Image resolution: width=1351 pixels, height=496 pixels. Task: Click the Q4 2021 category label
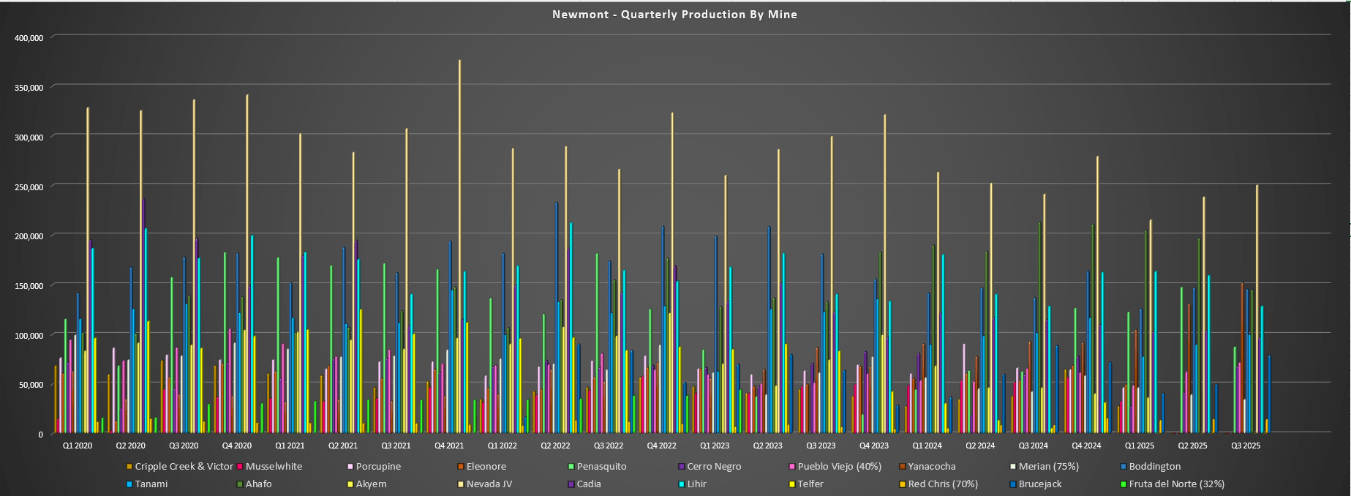pyautogui.click(x=449, y=446)
